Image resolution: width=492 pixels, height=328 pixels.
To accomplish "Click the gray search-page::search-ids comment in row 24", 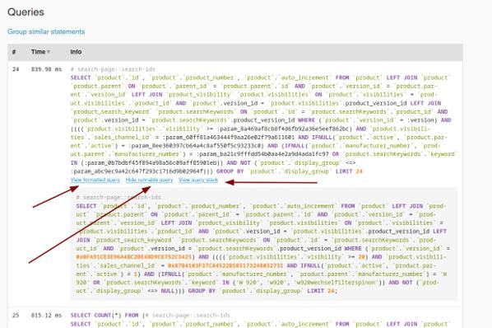I will [x=113, y=69].
